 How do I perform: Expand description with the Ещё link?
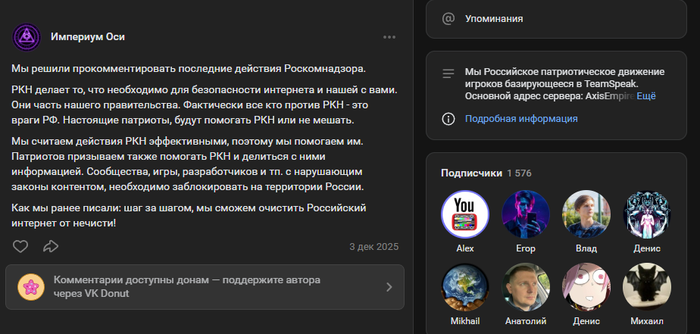(645, 96)
